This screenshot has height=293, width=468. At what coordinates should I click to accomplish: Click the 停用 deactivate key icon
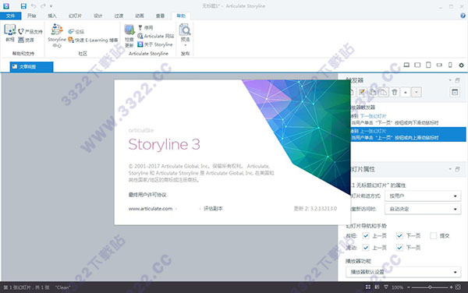click(145, 28)
